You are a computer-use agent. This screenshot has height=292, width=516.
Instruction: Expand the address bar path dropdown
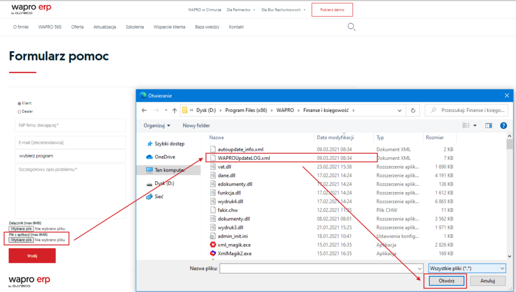400,110
